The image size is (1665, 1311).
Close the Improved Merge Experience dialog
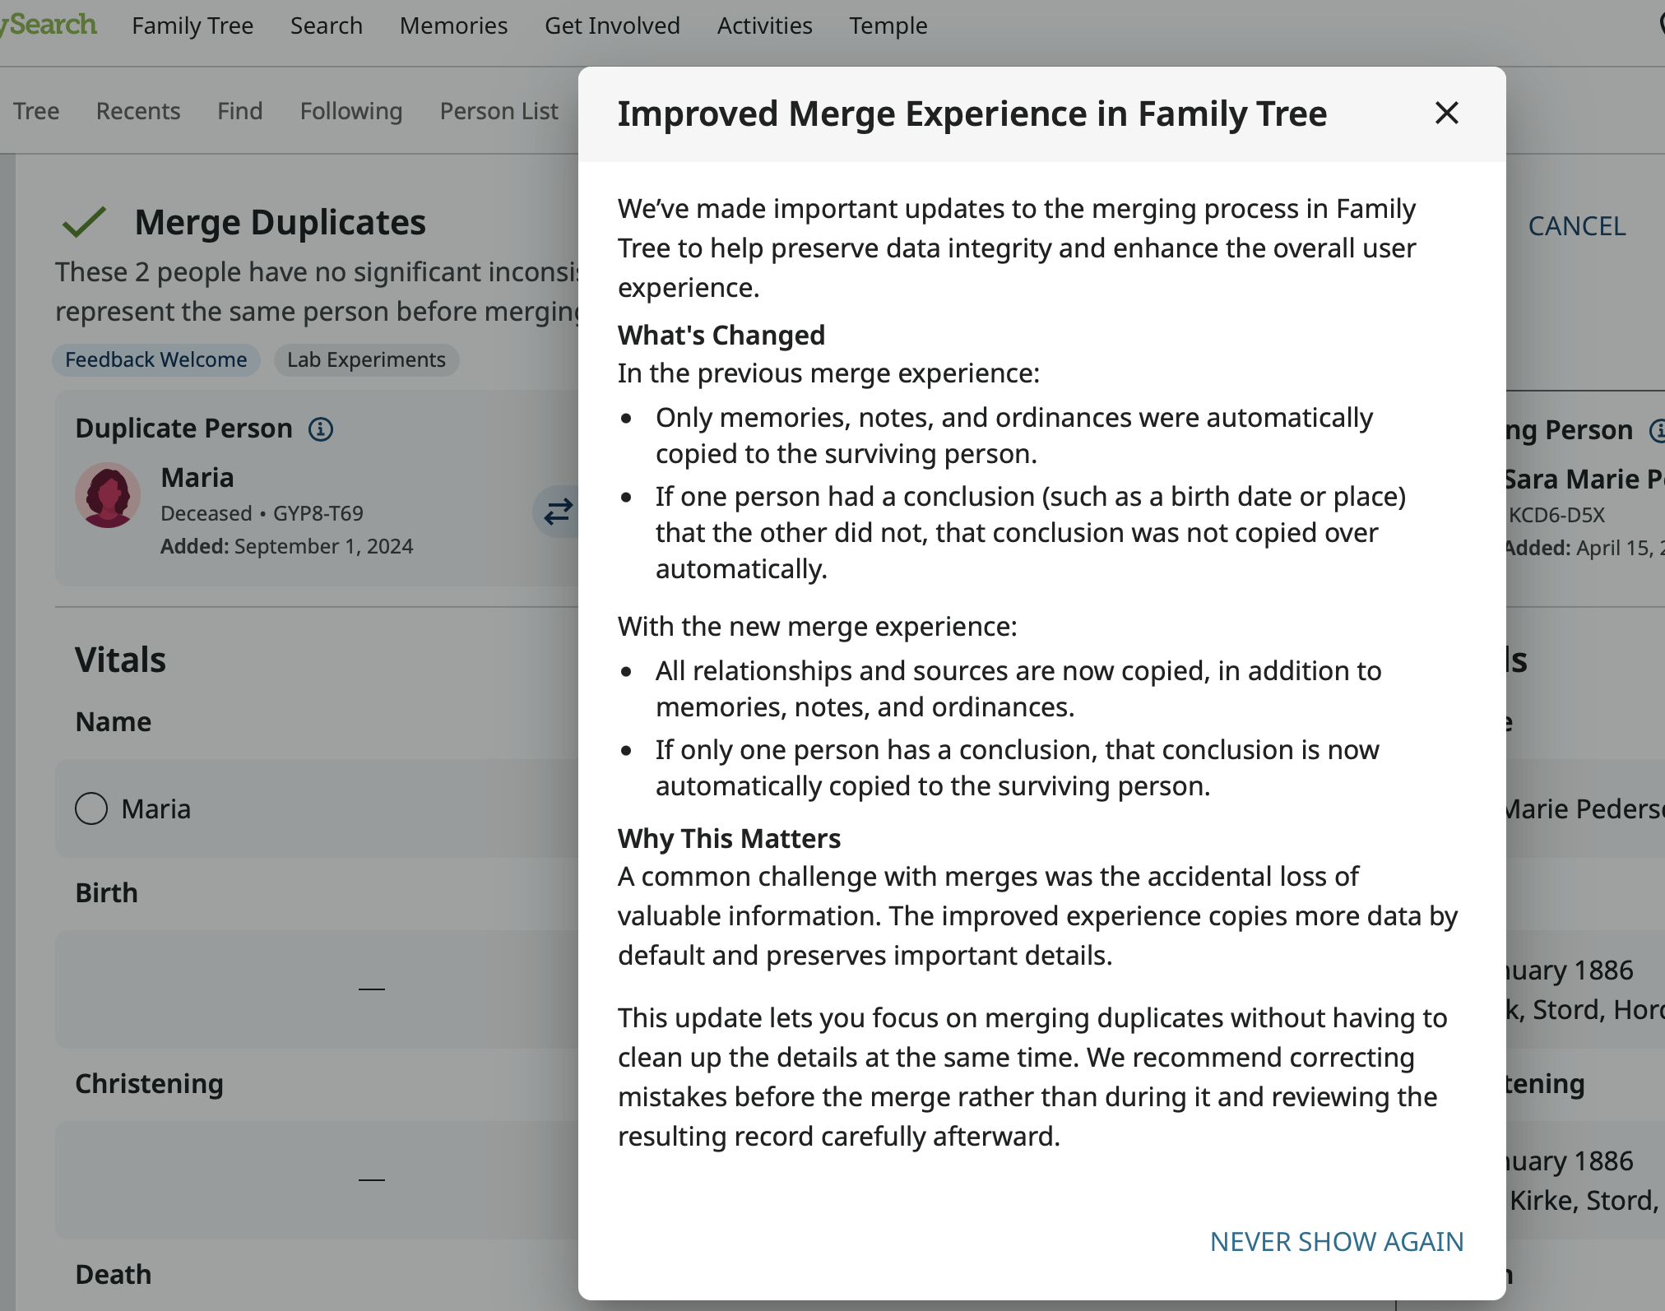tap(1446, 113)
